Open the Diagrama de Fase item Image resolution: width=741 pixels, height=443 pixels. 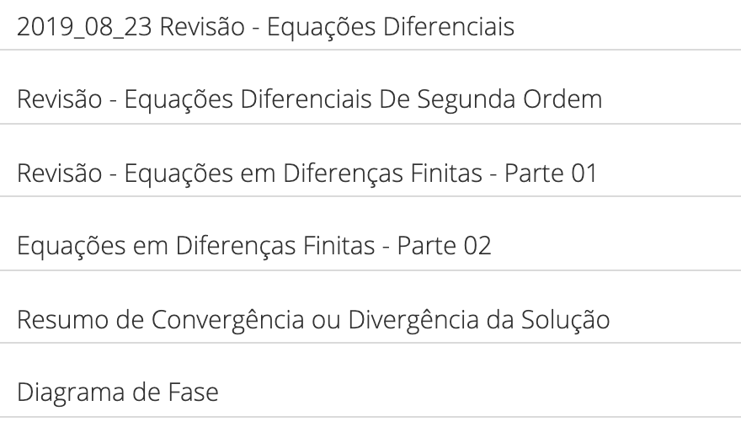[x=118, y=392]
